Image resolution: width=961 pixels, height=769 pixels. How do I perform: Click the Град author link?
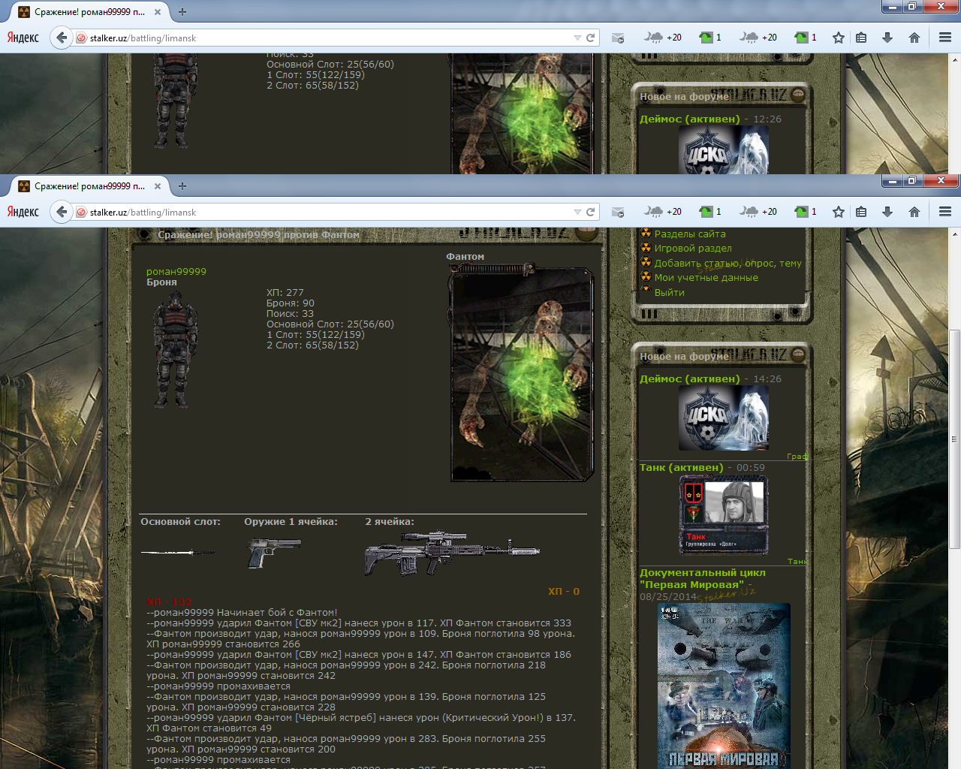point(797,457)
